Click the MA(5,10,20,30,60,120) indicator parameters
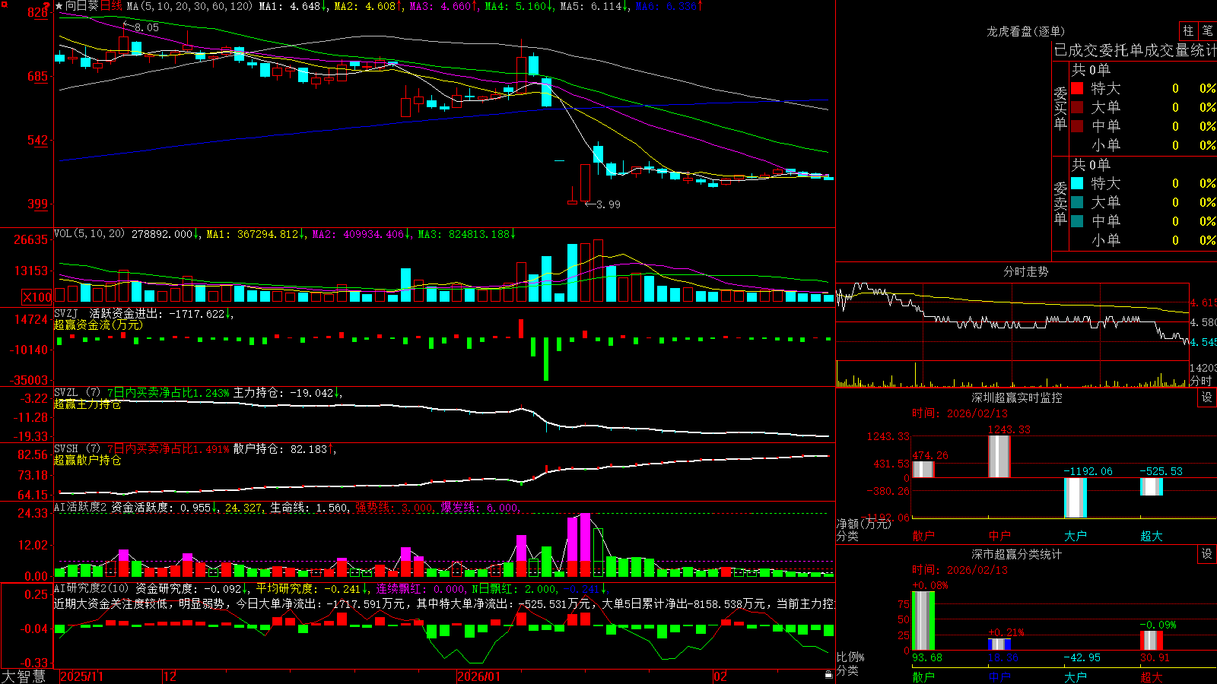The height and width of the screenshot is (684, 1217). pos(189,6)
